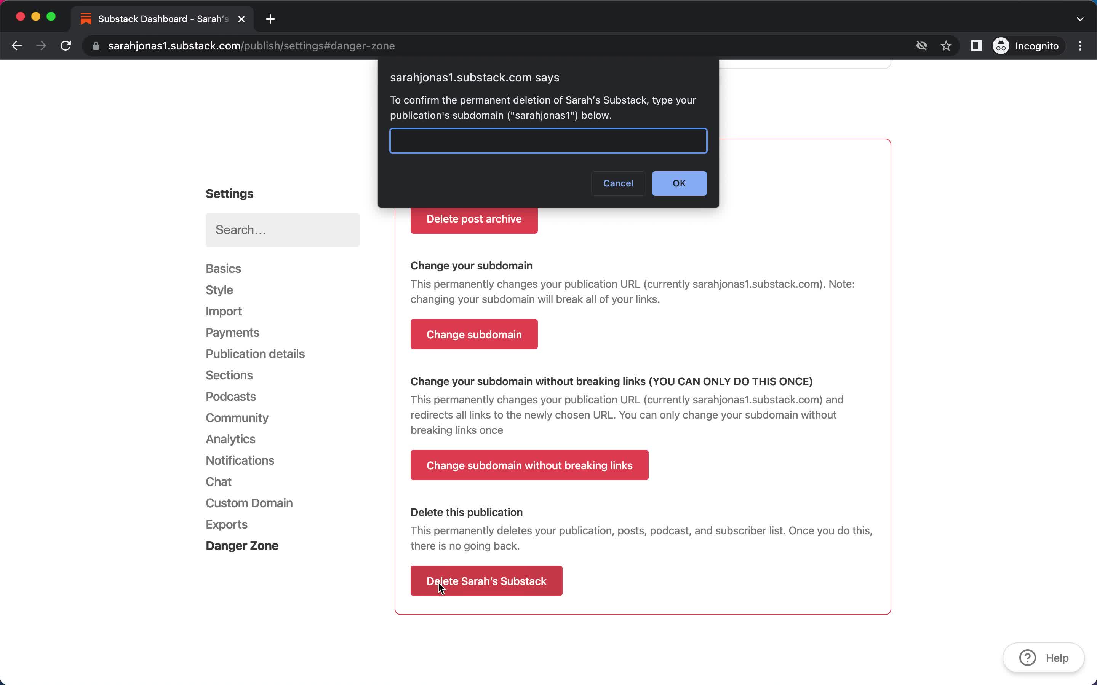Select the Substack Dashboard tab
This screenshot has width=1097, height=685.
pos(162,19)
